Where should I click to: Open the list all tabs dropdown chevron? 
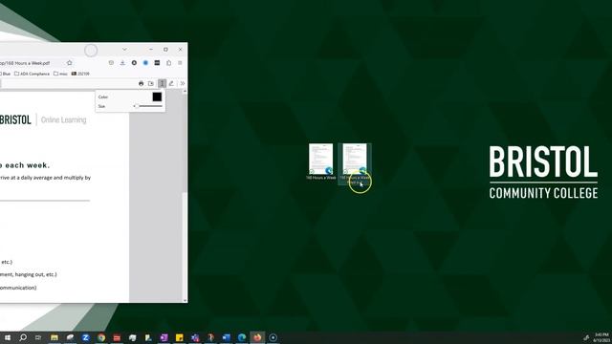coord(124,50)
